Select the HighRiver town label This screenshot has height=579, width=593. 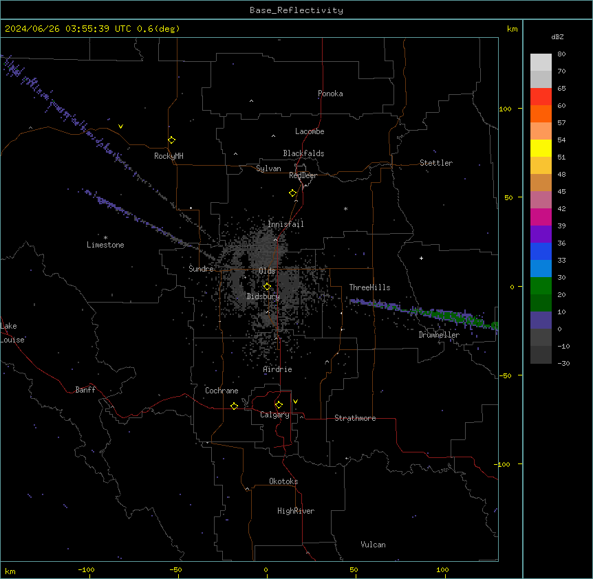(x=296, y=511)
